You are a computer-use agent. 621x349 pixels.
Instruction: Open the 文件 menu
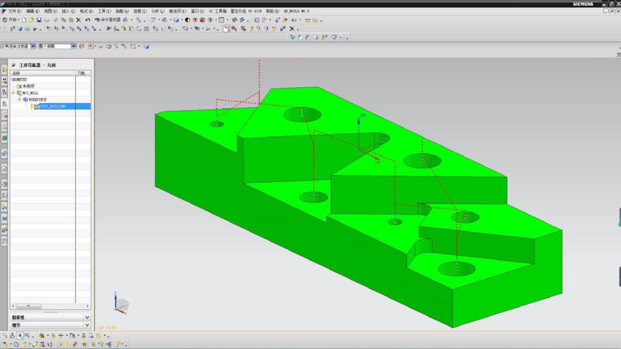coord(14,11)
